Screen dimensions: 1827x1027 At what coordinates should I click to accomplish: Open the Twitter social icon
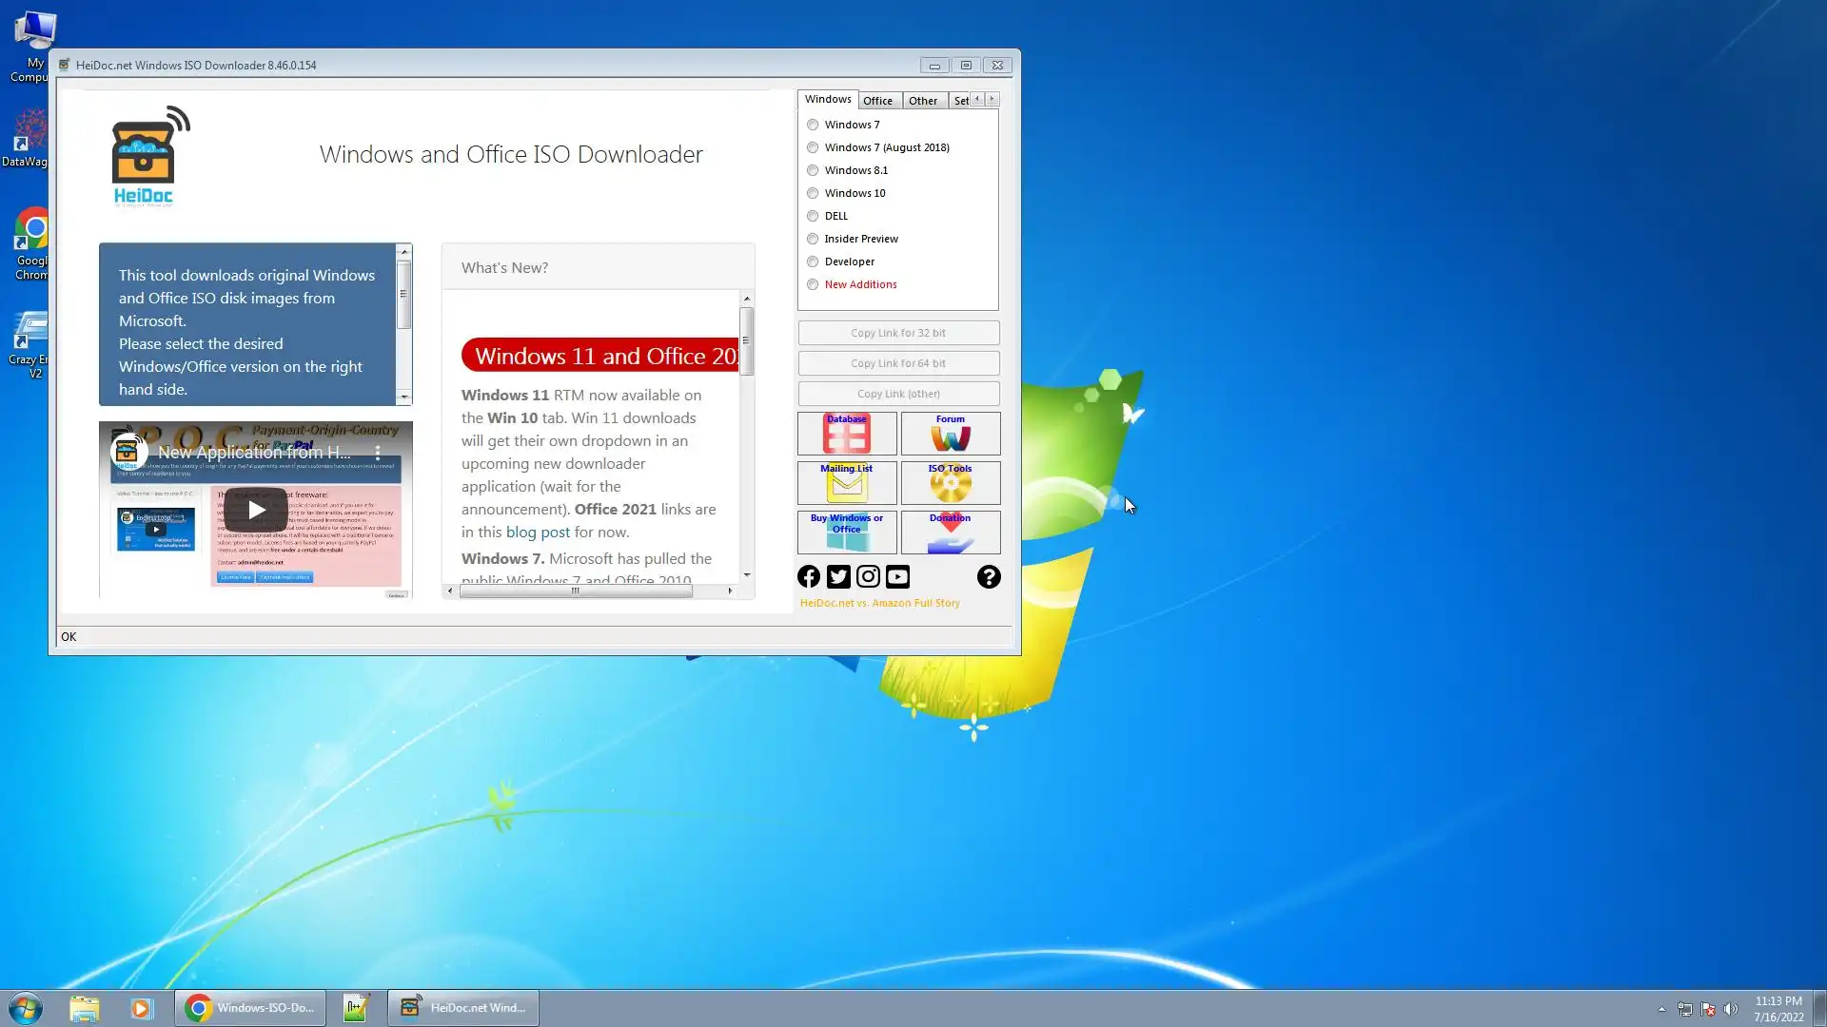838,577
